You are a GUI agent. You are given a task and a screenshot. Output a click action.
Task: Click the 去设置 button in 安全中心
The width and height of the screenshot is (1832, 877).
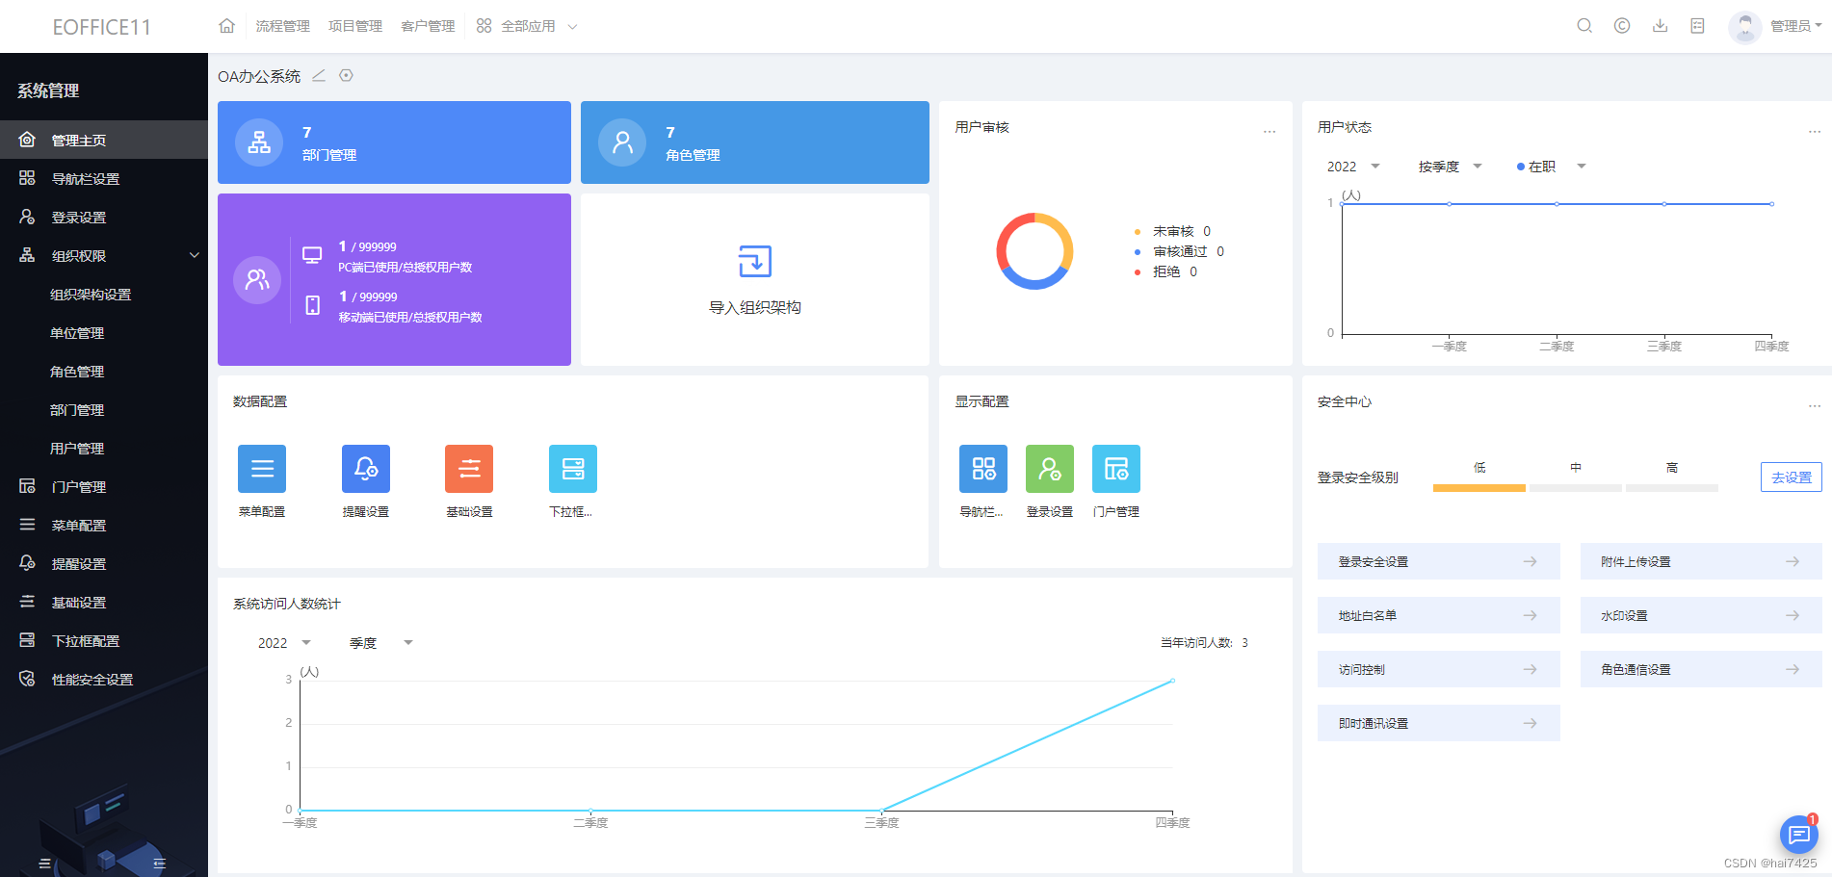tap(1791, 477)
